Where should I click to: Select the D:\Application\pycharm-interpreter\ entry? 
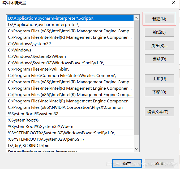coord(70,25)
